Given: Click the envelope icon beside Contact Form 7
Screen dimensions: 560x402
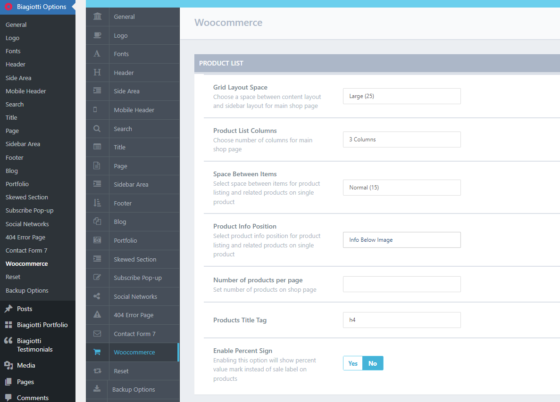Looking at the screenshot, I should [97, 334].
